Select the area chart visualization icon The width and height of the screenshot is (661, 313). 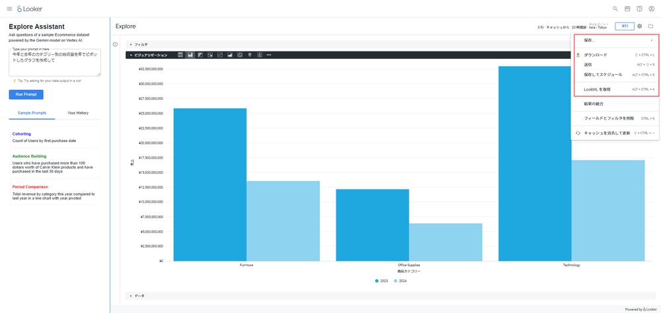click(x=230, y=55)
